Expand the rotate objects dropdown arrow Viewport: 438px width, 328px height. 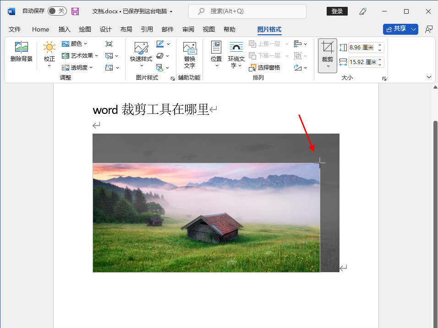click(305, 68)
